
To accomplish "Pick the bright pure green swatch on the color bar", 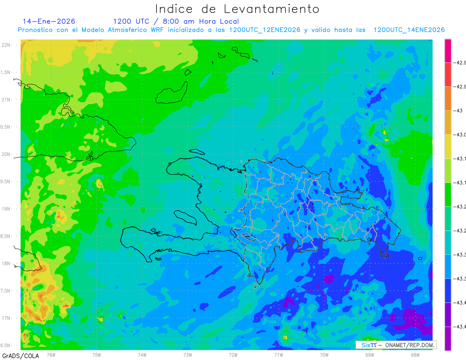I will 448,195.
